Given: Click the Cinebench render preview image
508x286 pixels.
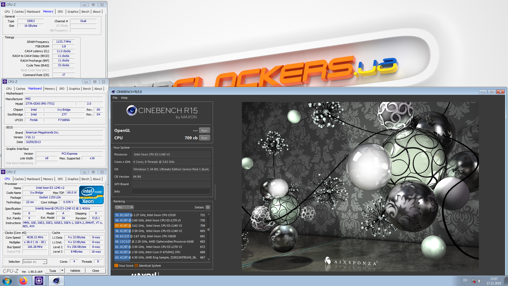Looking at the screenshot, I should click(x=360, y=186).
